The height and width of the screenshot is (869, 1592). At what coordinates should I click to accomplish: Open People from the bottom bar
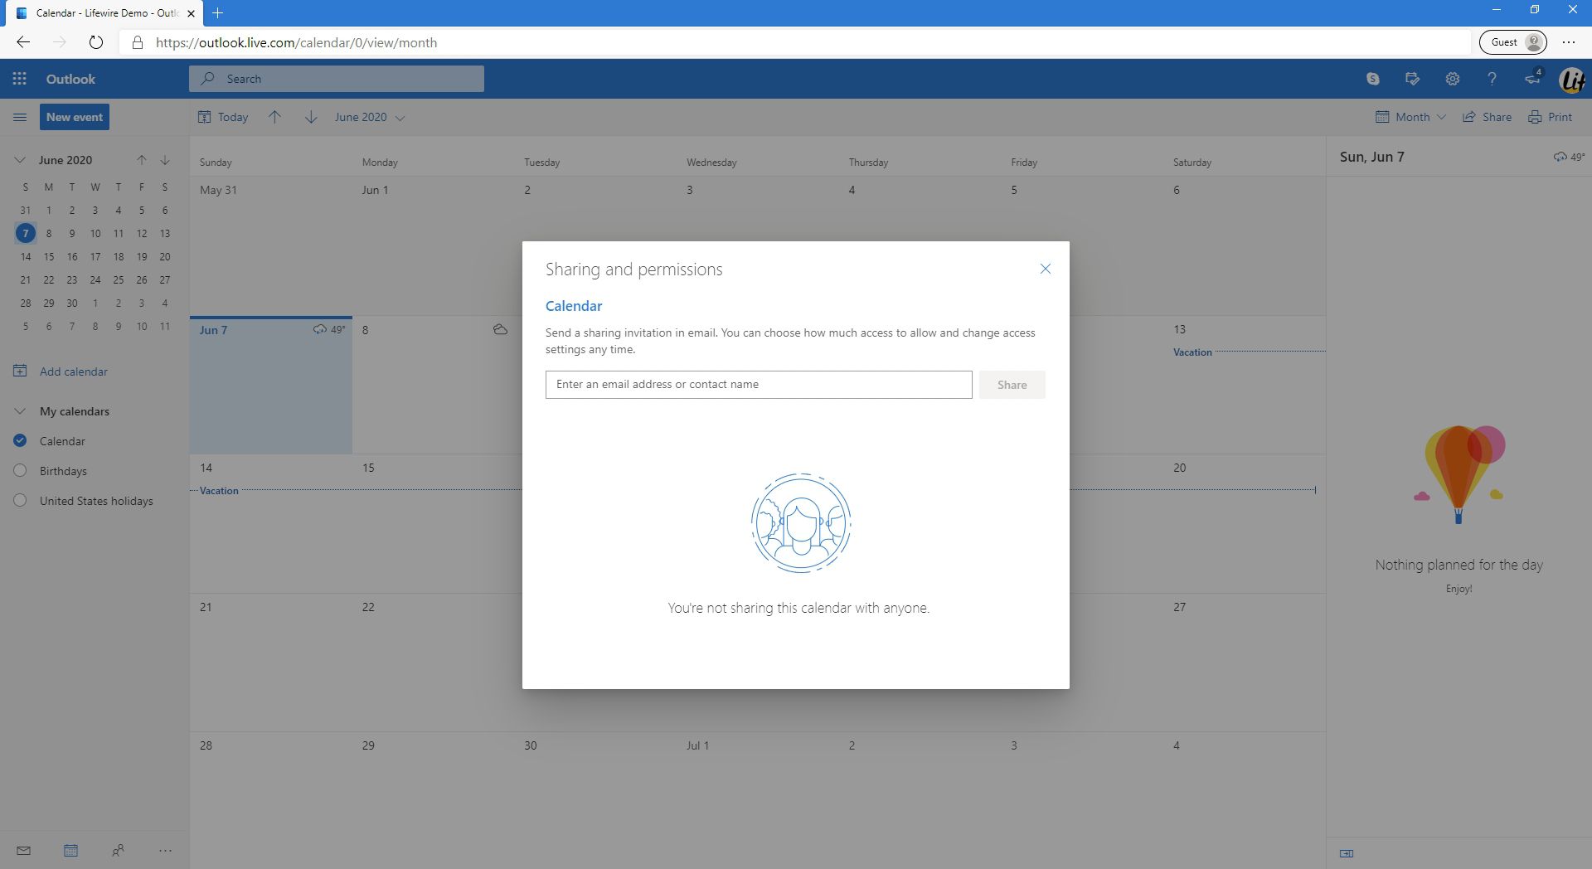(x=118, y=850)
